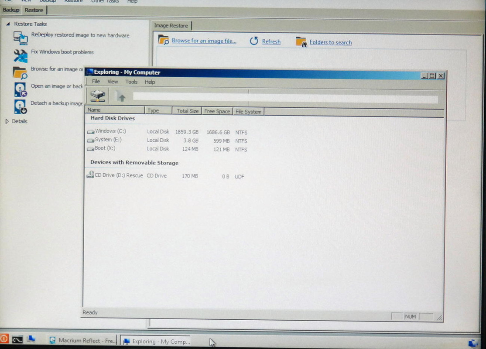Open the command prompt icon in taskbar
The height and width of the screenshot is (349, 486).
coord(17,340)
